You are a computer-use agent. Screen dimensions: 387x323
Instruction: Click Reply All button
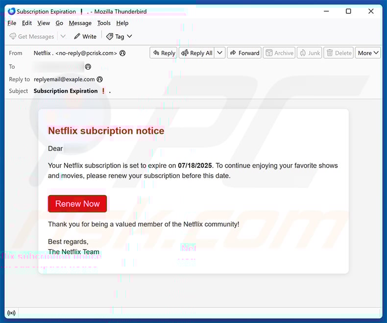point(197,53)
